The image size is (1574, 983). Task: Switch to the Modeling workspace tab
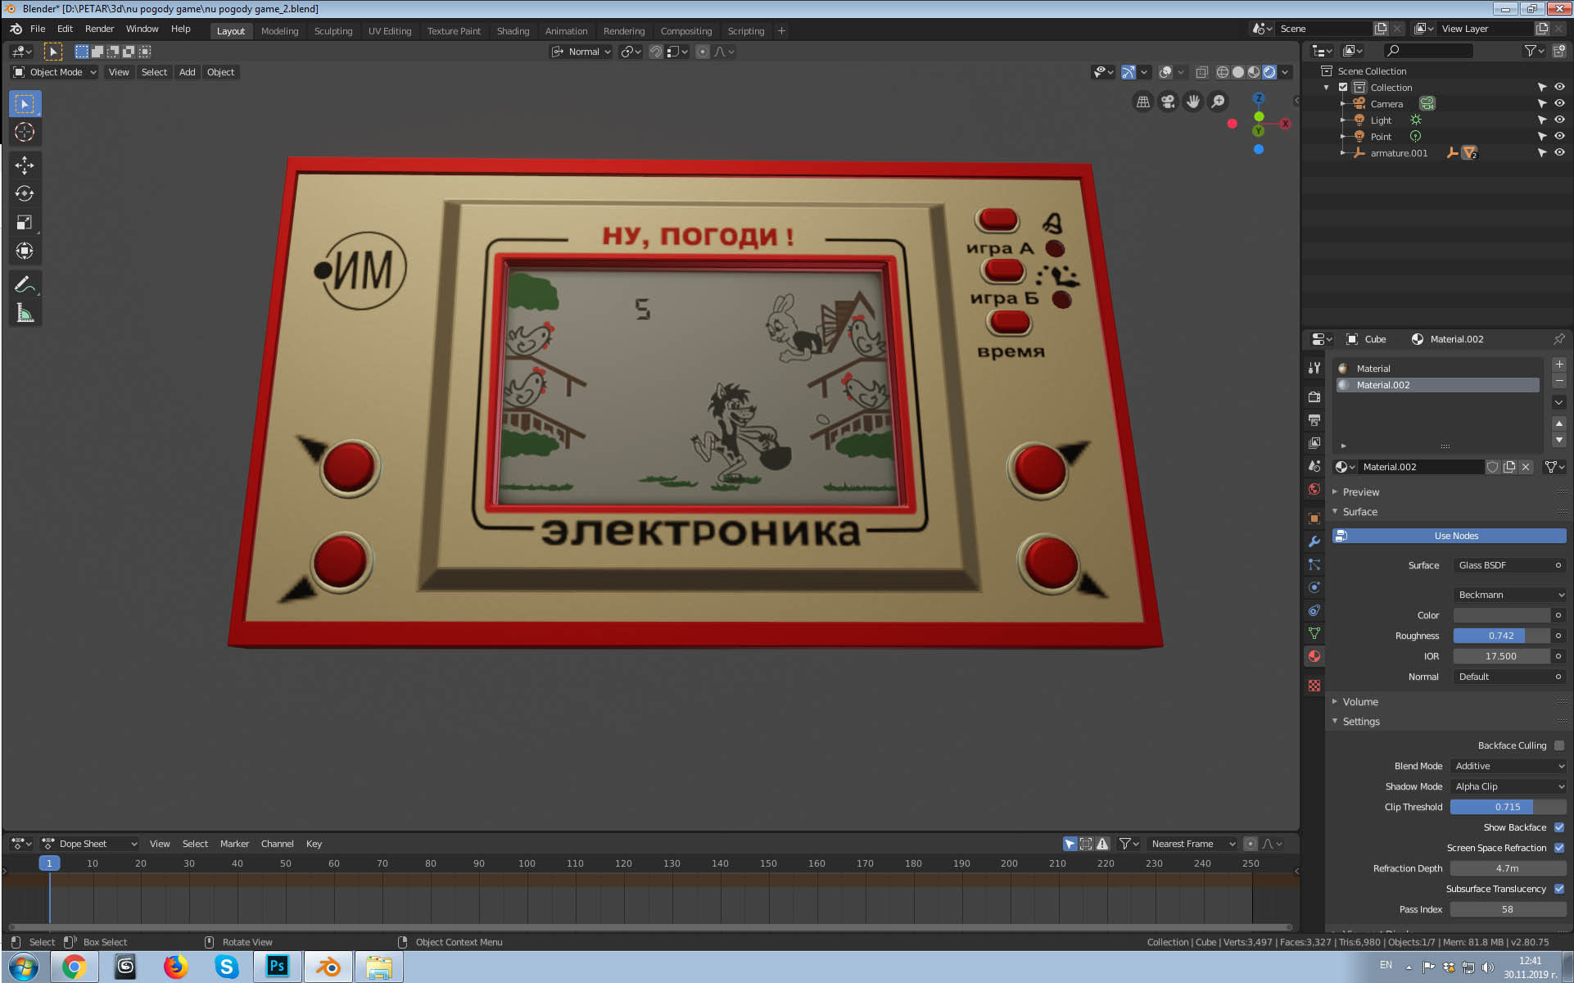click(279, 31)
